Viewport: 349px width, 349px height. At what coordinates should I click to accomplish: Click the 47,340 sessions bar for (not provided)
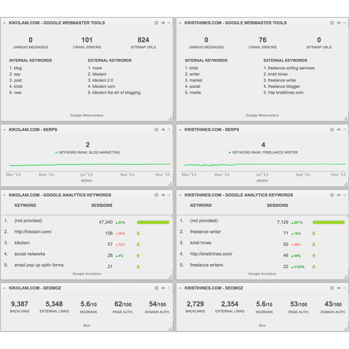153,223
